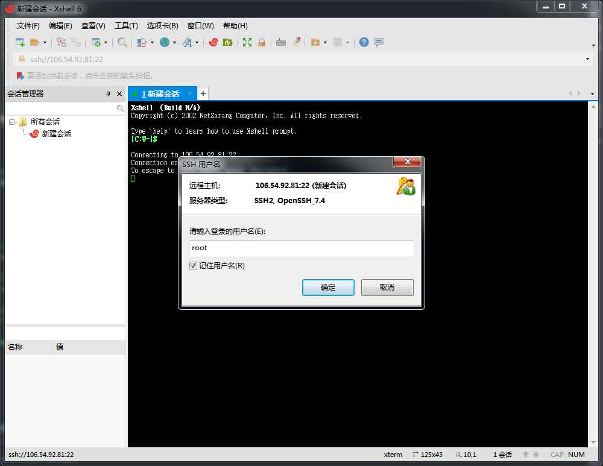The height and width of the screenshot is (466, 603).
Task: Click the xterm status bar entry
Action: pos(393,455)
